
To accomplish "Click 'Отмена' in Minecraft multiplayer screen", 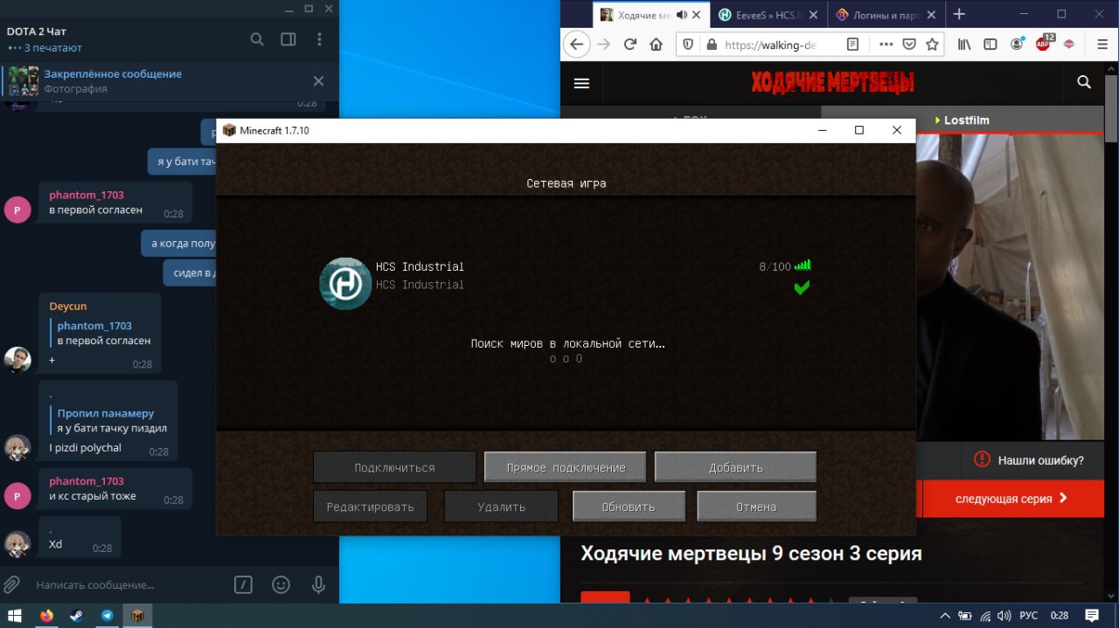I will tap(756, 507).
